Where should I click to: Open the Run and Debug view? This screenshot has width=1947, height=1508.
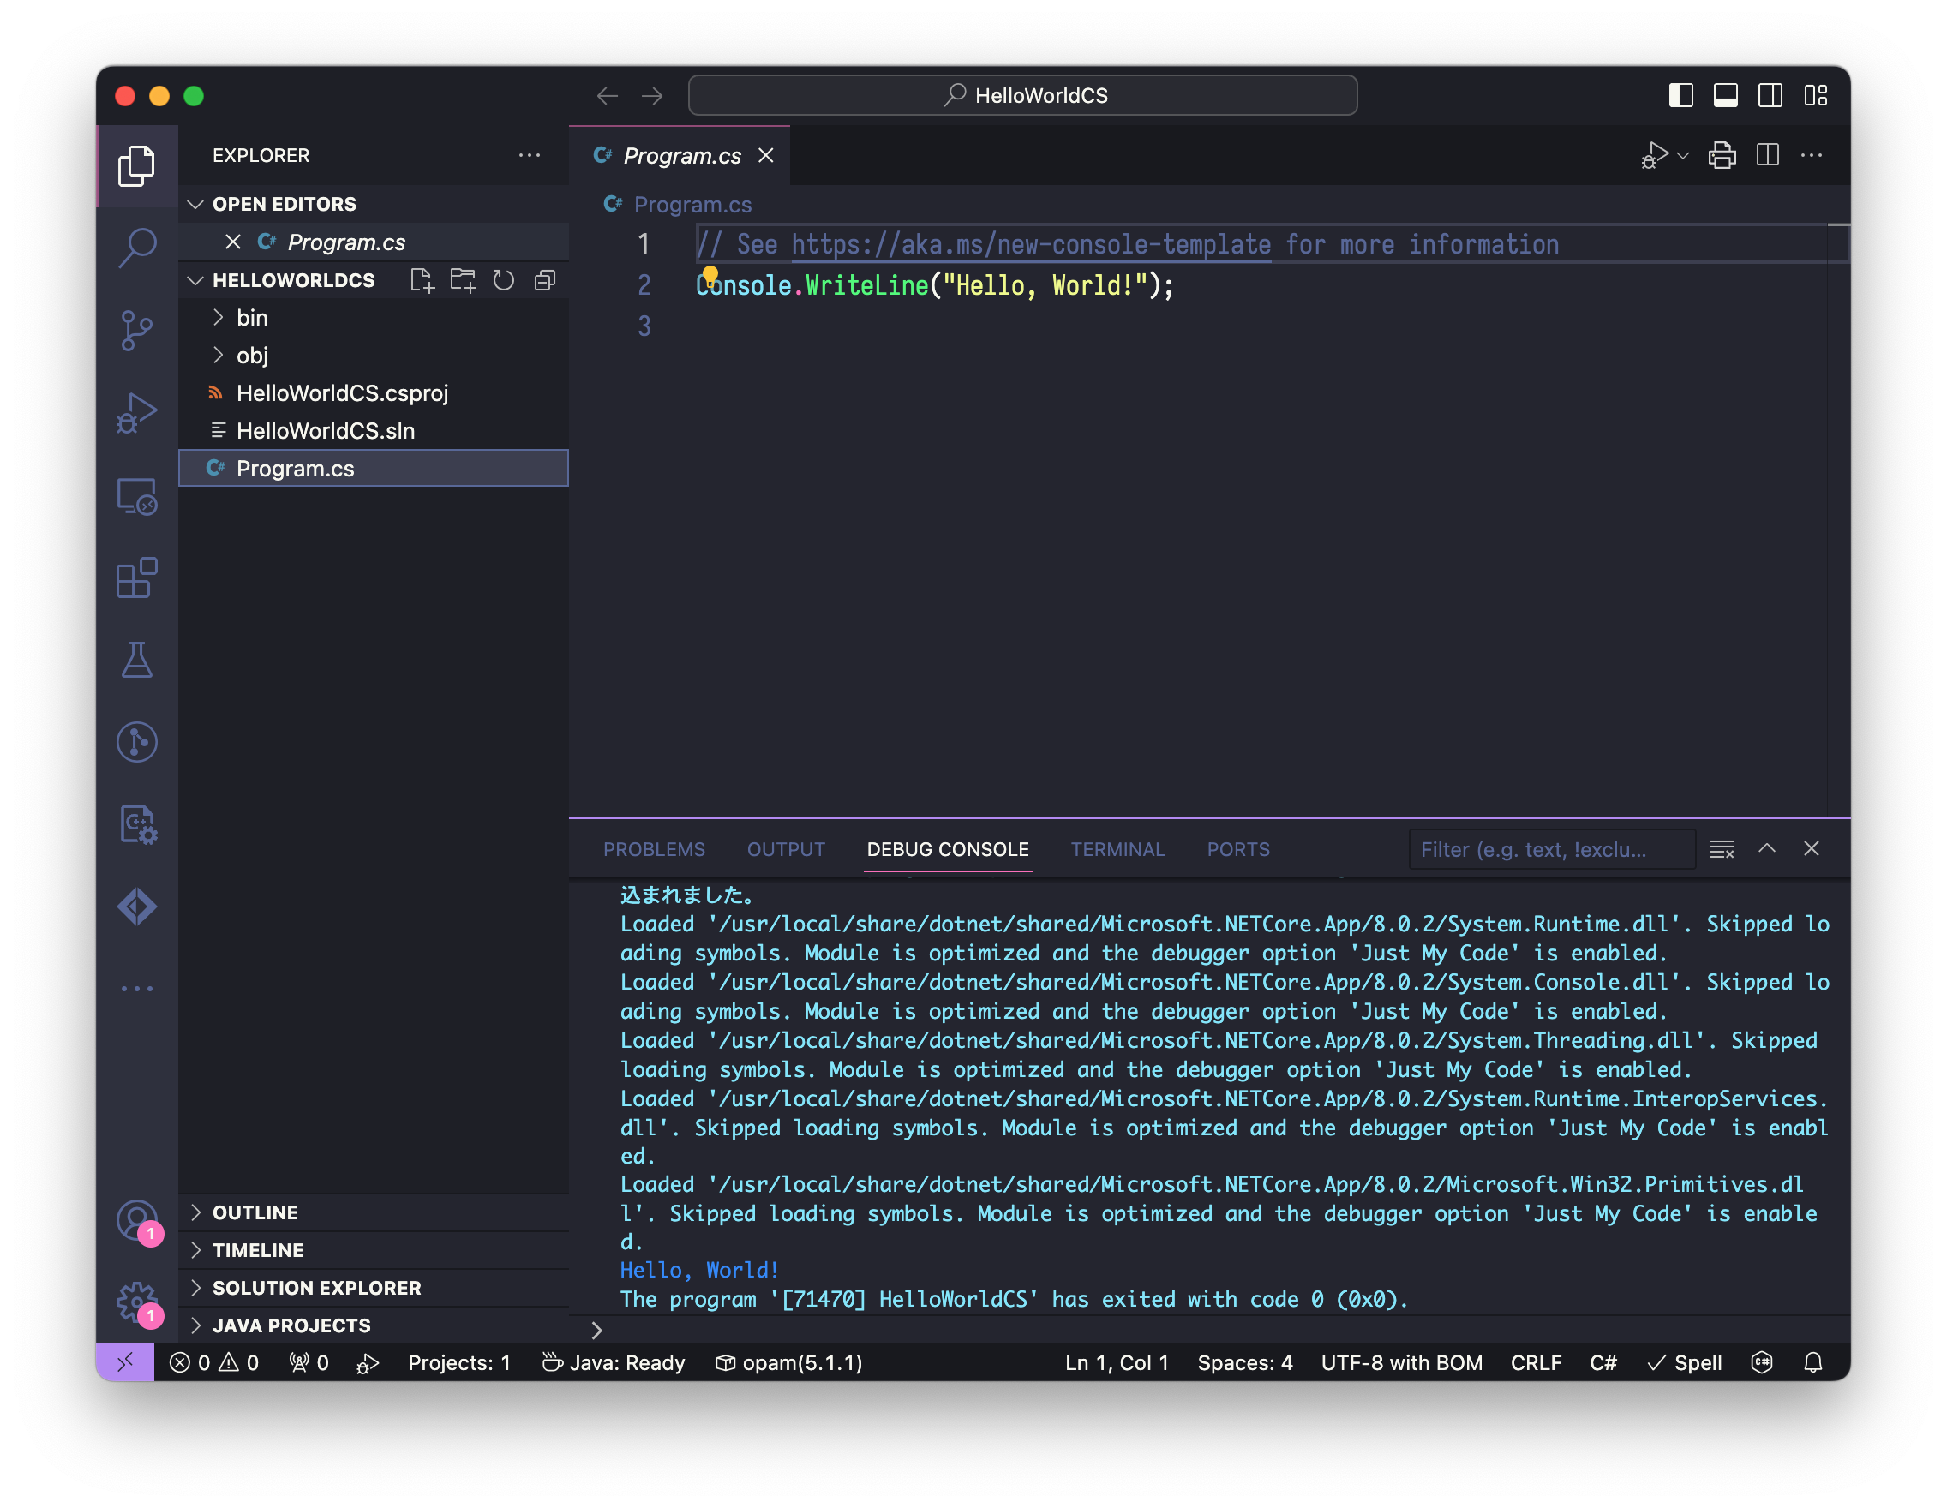click(136, 413)
